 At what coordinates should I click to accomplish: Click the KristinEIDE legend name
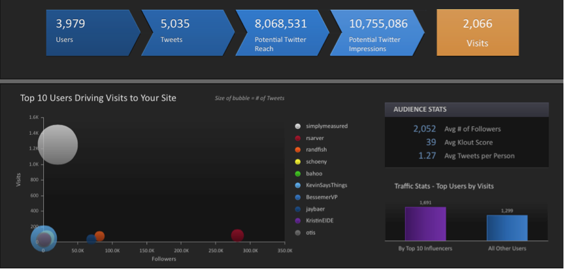[x=320, y=221]
